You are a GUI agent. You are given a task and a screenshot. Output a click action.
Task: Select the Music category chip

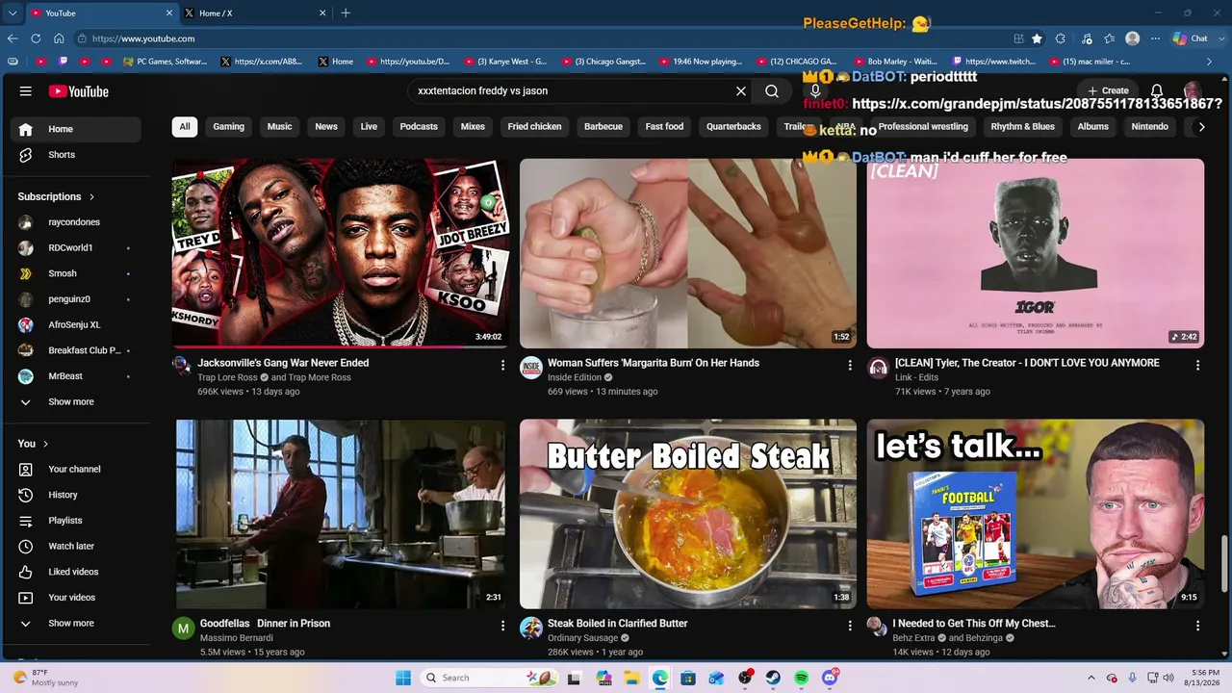(279, 127)
